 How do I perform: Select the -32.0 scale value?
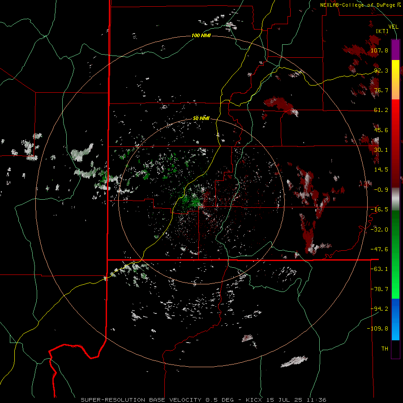tap(379, 230)
